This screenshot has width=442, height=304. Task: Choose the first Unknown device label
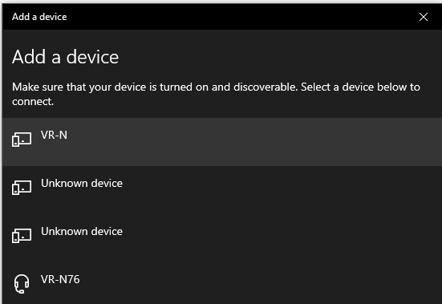(82, 184)
